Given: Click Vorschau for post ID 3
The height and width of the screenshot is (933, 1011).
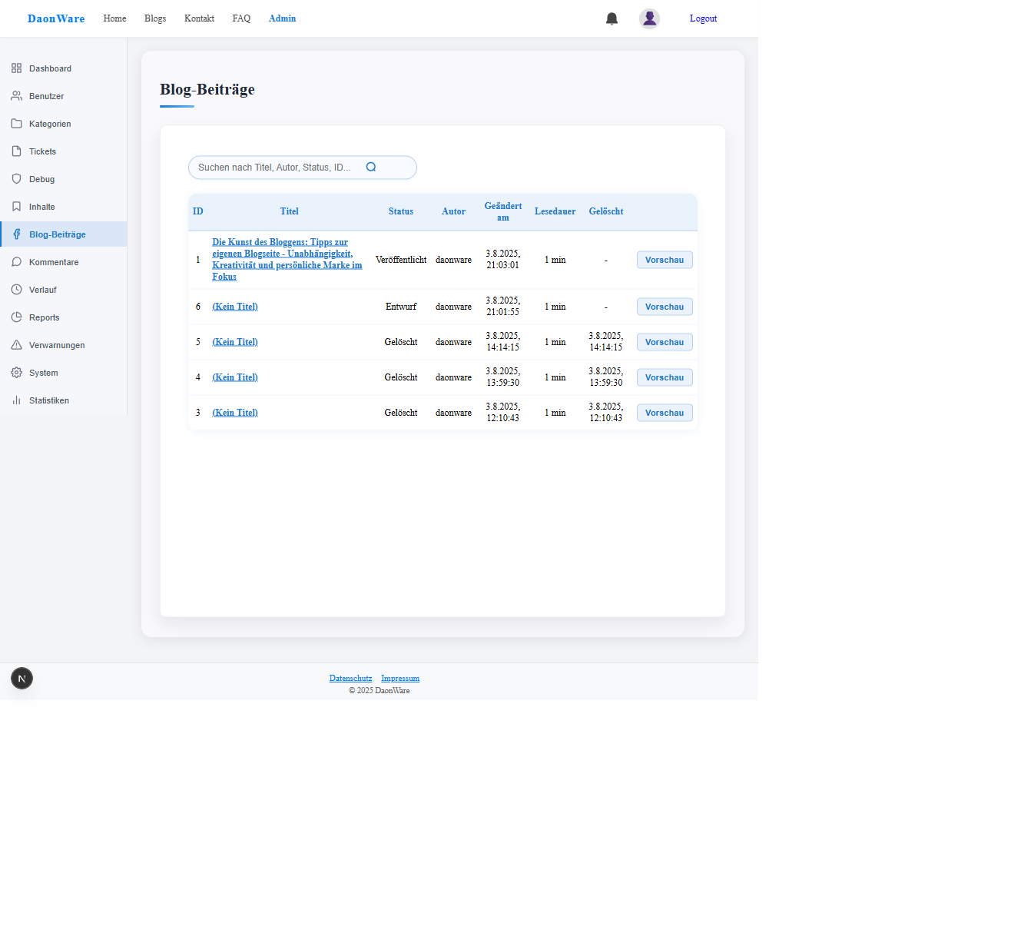Looking at the screenshot, I should point(665,413).
